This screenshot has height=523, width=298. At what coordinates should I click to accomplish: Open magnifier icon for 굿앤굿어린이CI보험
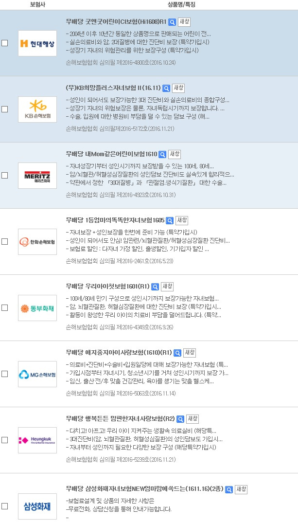coord(172,22)
